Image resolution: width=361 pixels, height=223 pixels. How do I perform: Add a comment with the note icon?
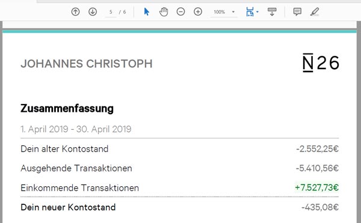pos(297,12)
